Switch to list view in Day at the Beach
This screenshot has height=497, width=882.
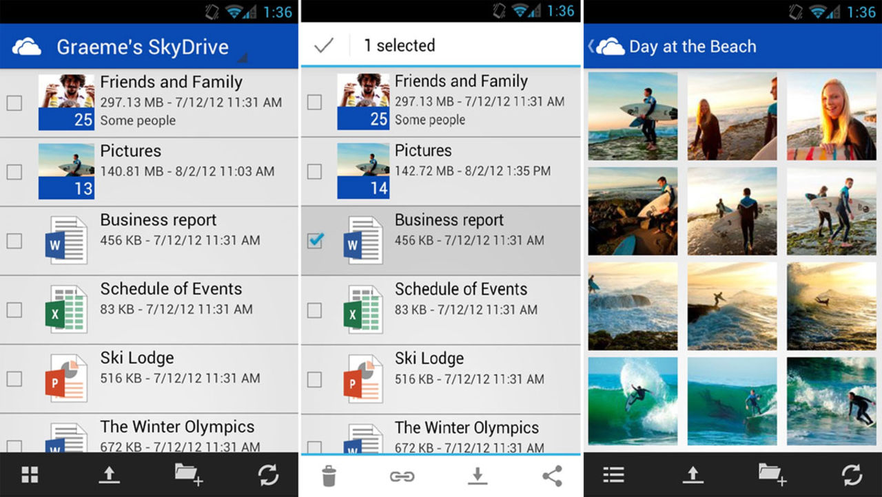612,474
